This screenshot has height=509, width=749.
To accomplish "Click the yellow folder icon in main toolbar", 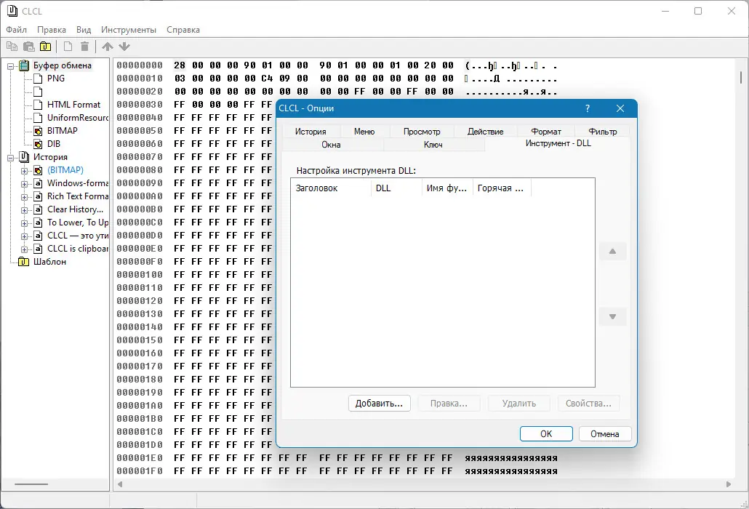I will [x=45, y=47].
